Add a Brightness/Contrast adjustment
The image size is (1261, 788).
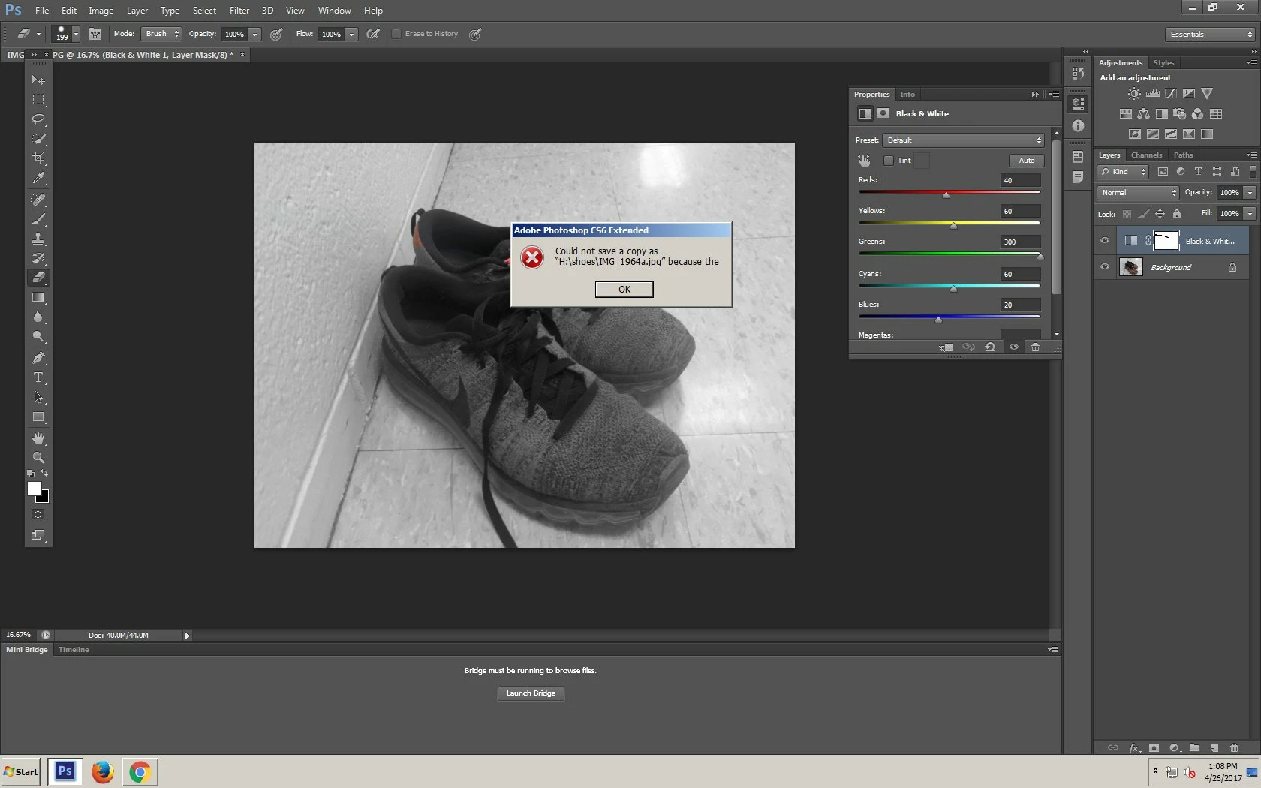tap(1134, 94)
